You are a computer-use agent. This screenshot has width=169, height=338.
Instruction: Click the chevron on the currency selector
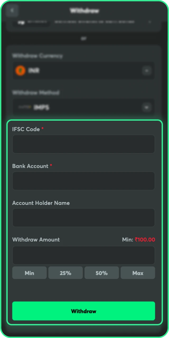point(147,71)
